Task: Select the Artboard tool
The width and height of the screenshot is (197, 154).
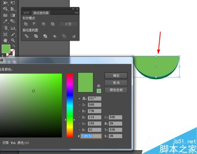Action: [x=6, y=34]
